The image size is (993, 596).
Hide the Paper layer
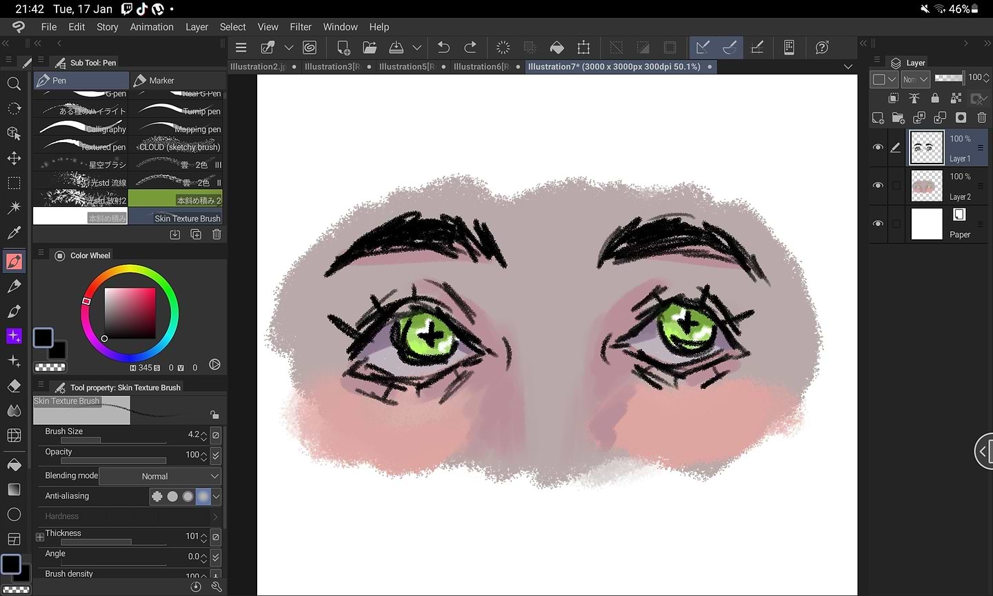tap(878, 223)
